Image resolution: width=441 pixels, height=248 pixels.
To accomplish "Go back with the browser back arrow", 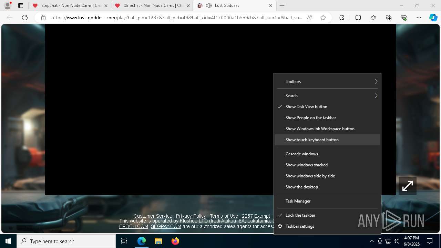I will (x=10, y=18).
